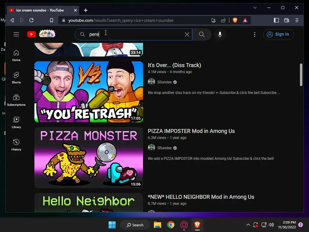Click the address bar URL
Screen dimensions: 309x232
pos(121,20)
